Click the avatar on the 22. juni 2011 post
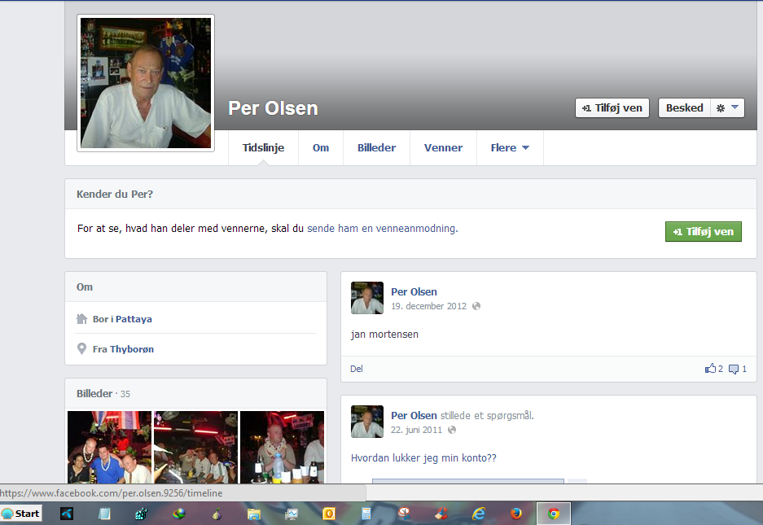The width and height of the screenshot is (763, 525). point(367,422)
